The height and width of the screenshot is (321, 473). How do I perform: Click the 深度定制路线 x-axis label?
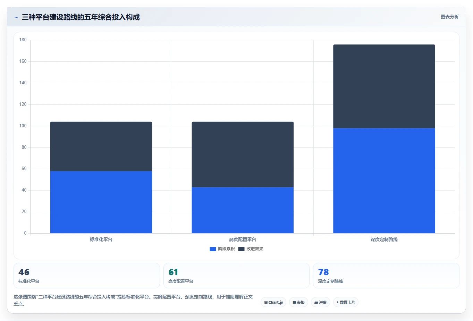(x=384, y=239)
